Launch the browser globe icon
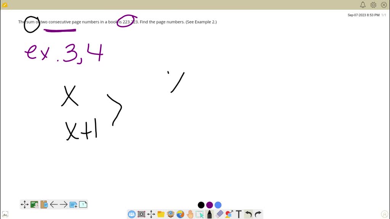This screenshot has width=390, height=219. (x=180, y=214)
